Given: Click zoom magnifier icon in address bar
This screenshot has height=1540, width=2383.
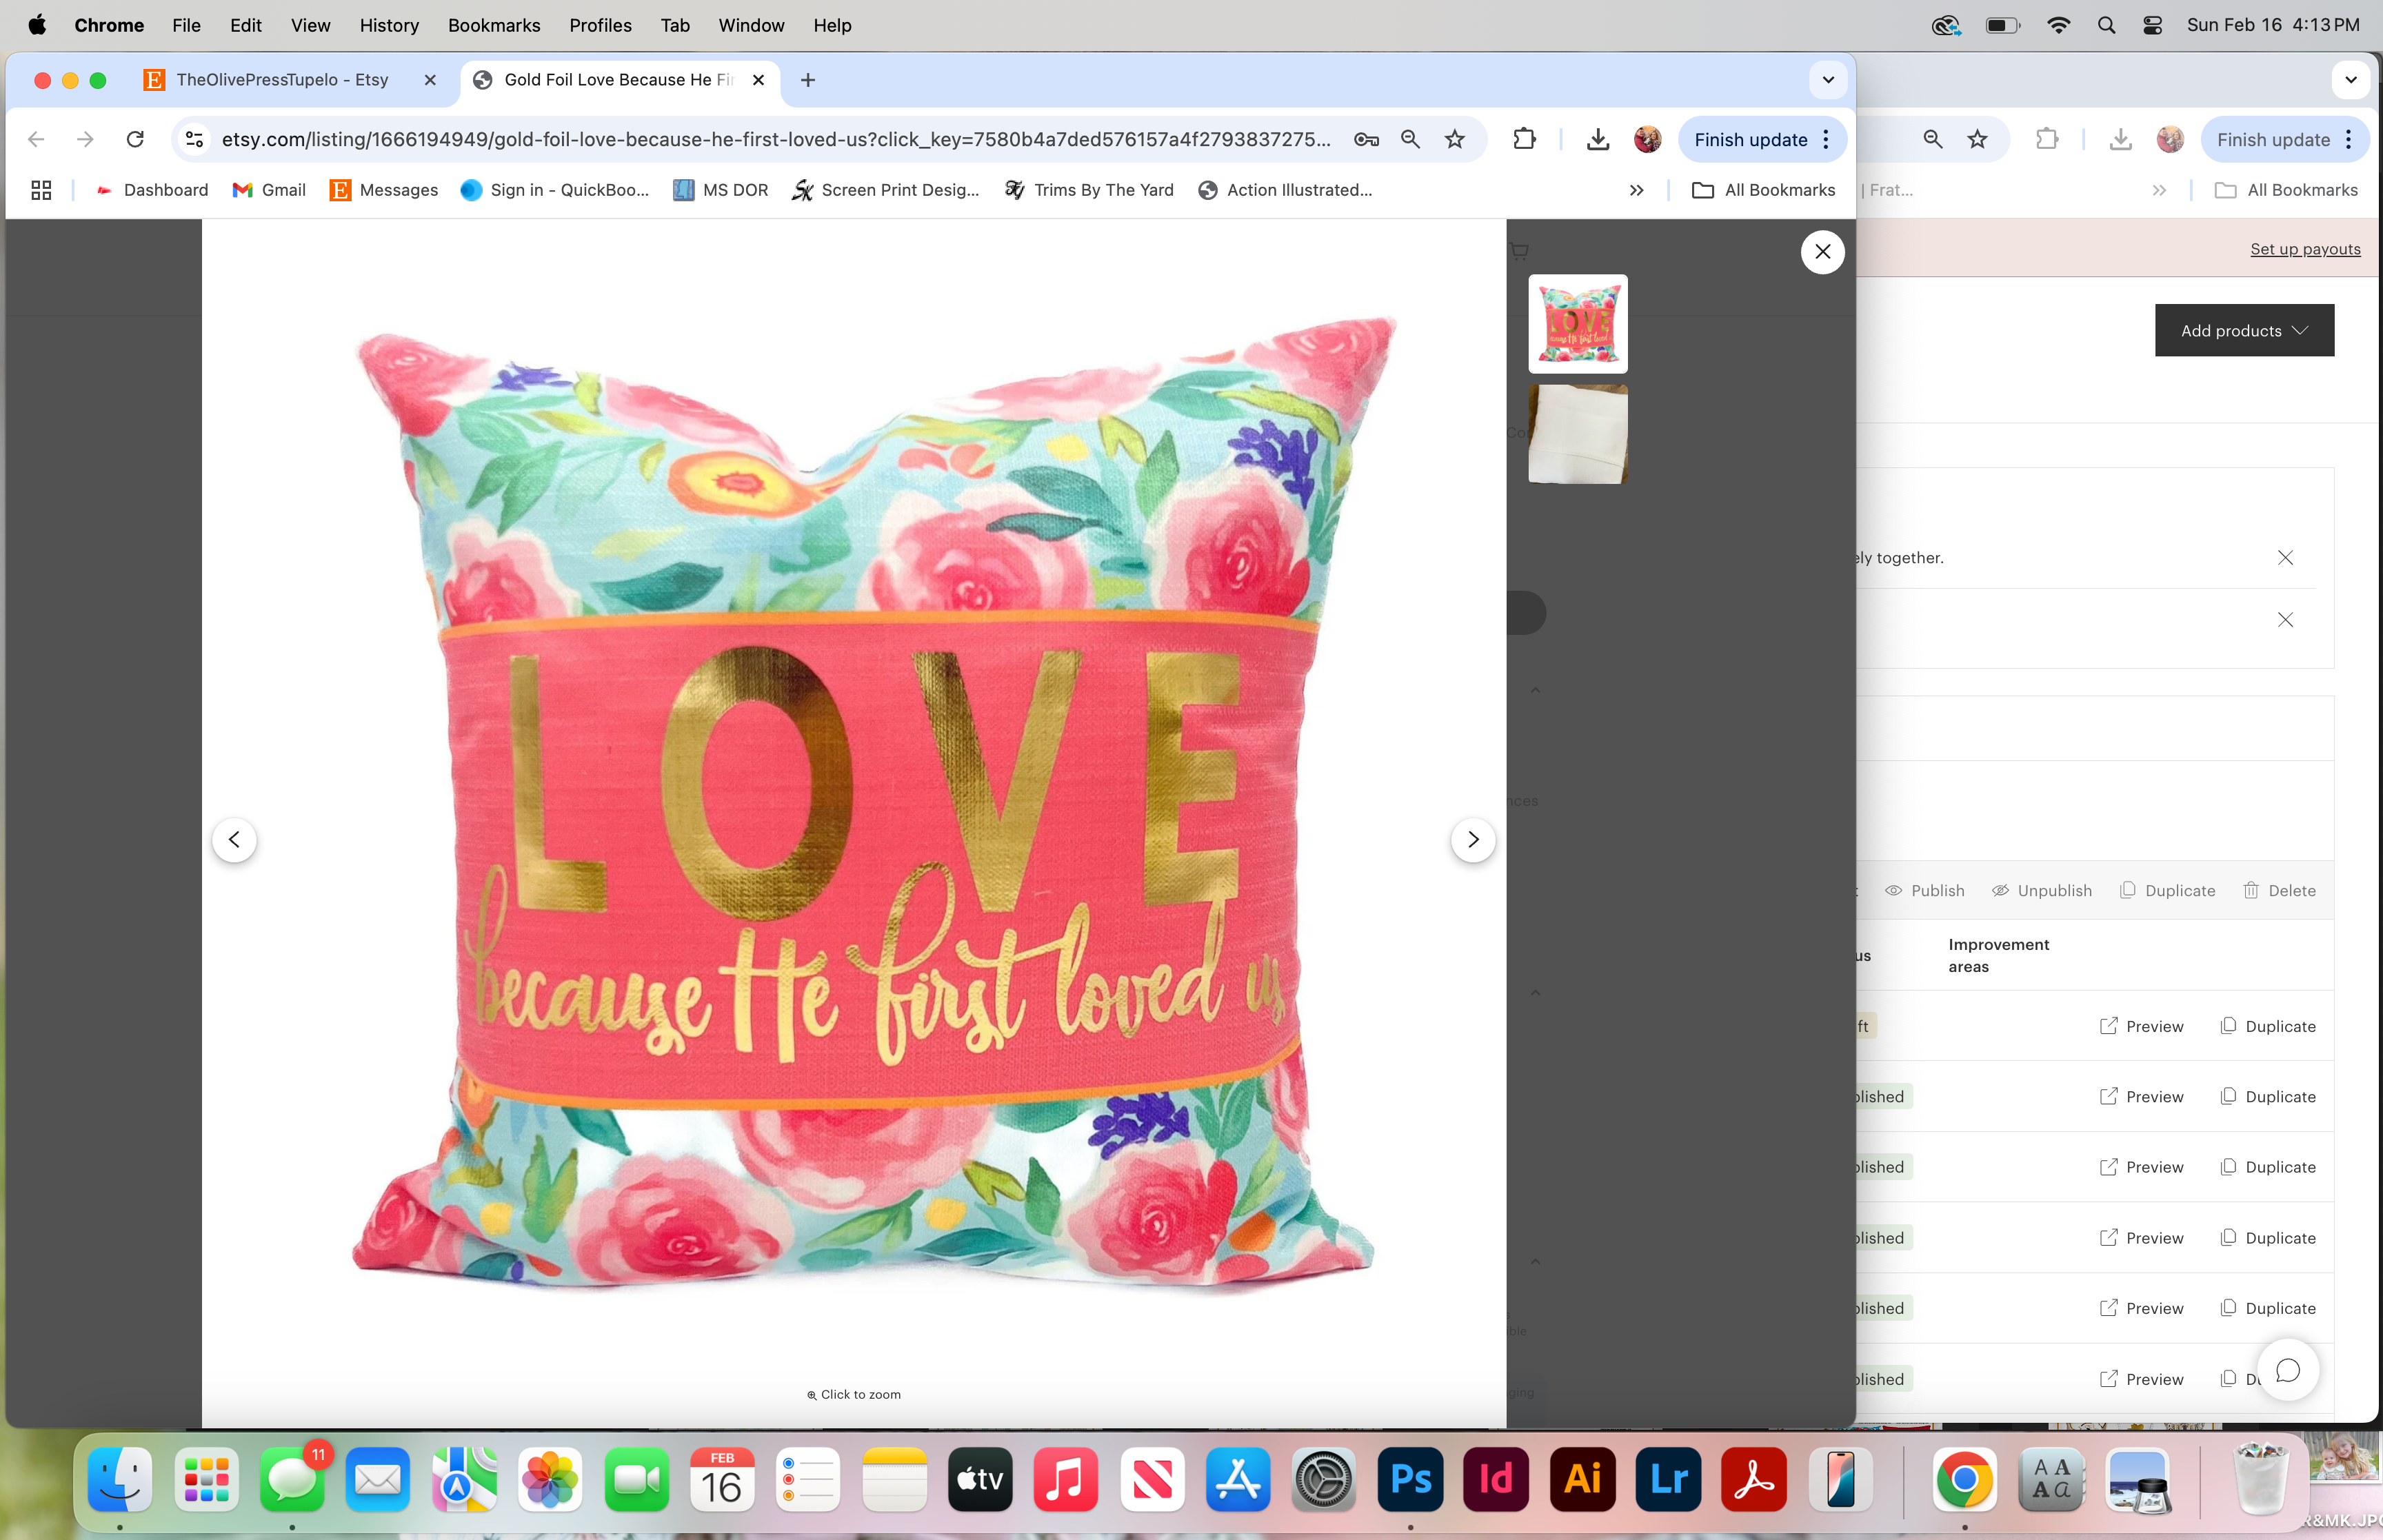Looking at the screenshot, I should [x=1410, y=139].
